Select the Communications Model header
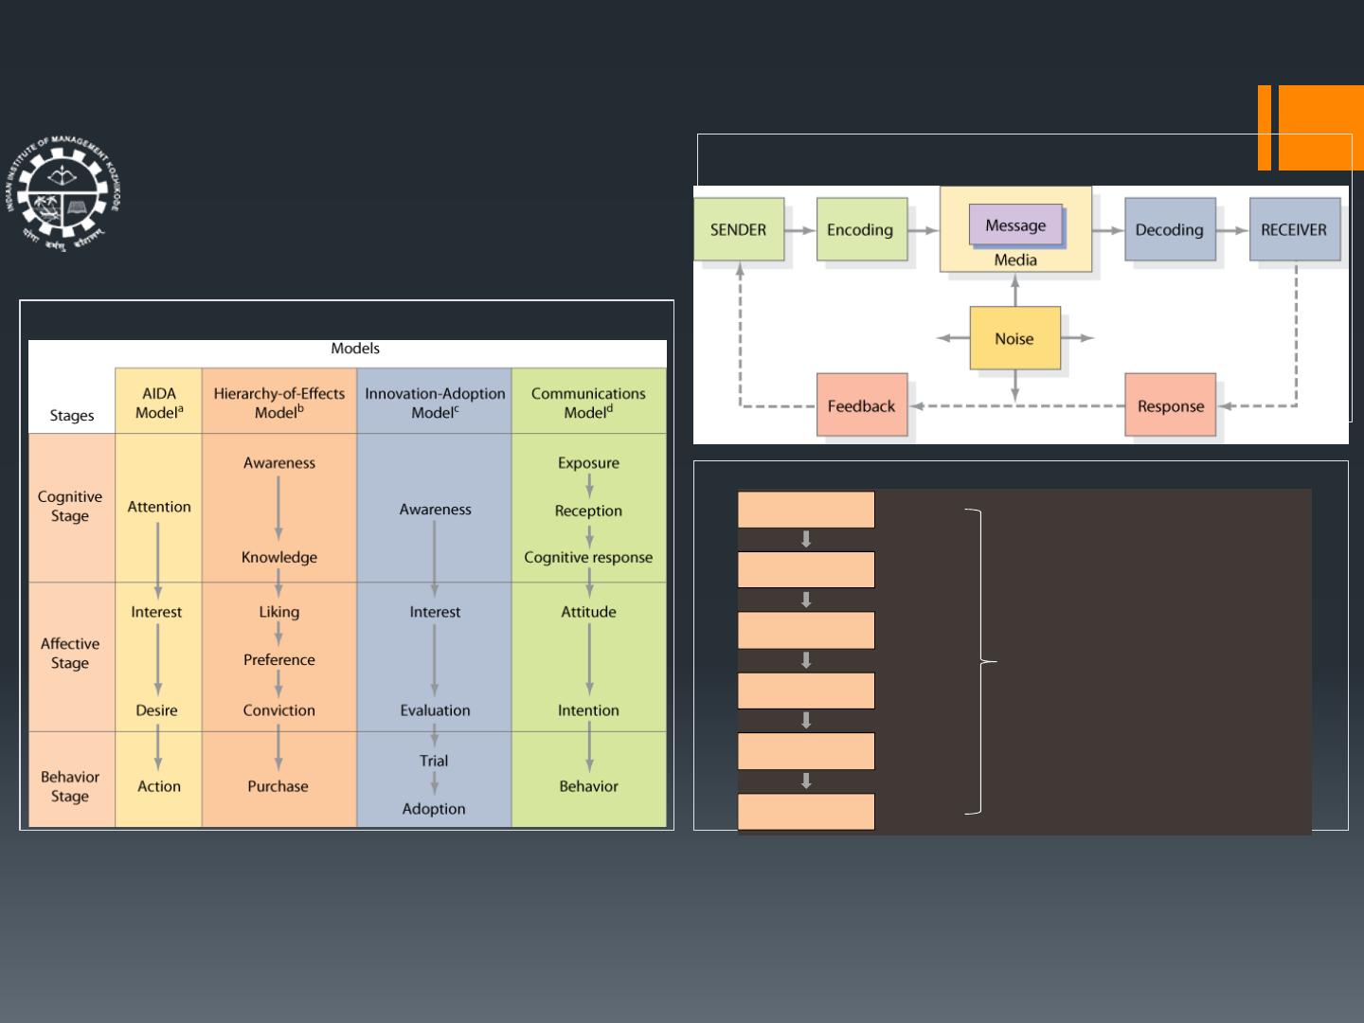1364x1023 pixels. point(588,403)
